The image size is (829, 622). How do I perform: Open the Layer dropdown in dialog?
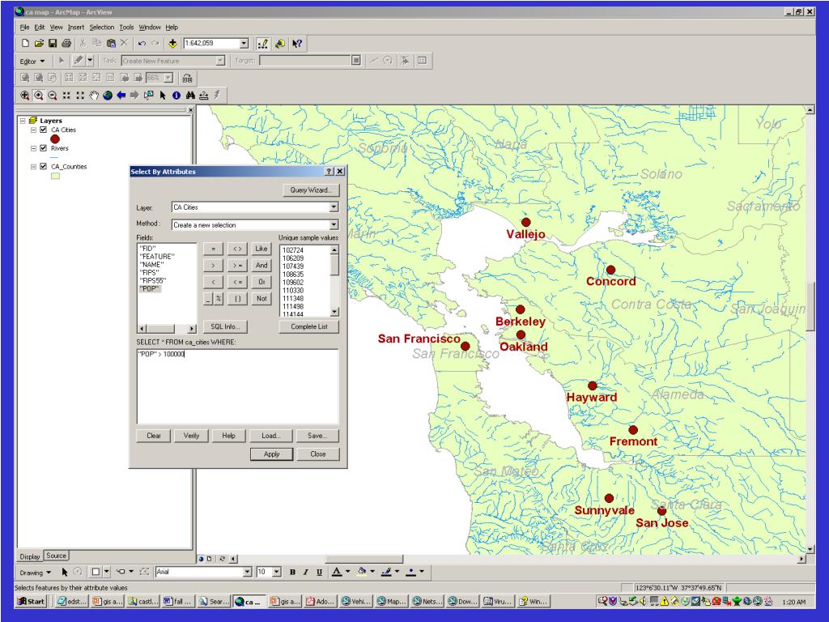[x=334, y=207]
